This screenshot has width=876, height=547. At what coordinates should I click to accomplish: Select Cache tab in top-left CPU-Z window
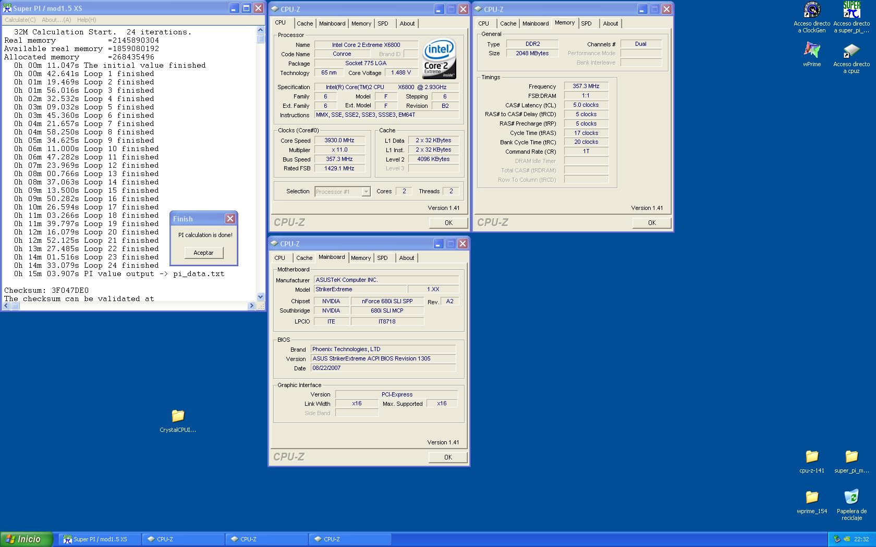pyautogui.click(x=305, y=23)
